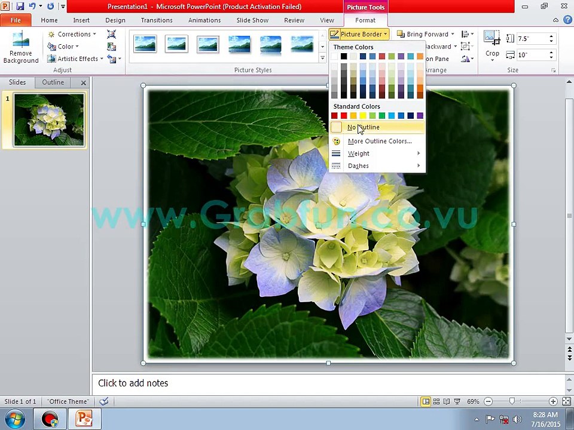Image resolution: width=574 pixels, height=430 pixels.
Task: Click the spell check icon in status bar
Action: 104,401
